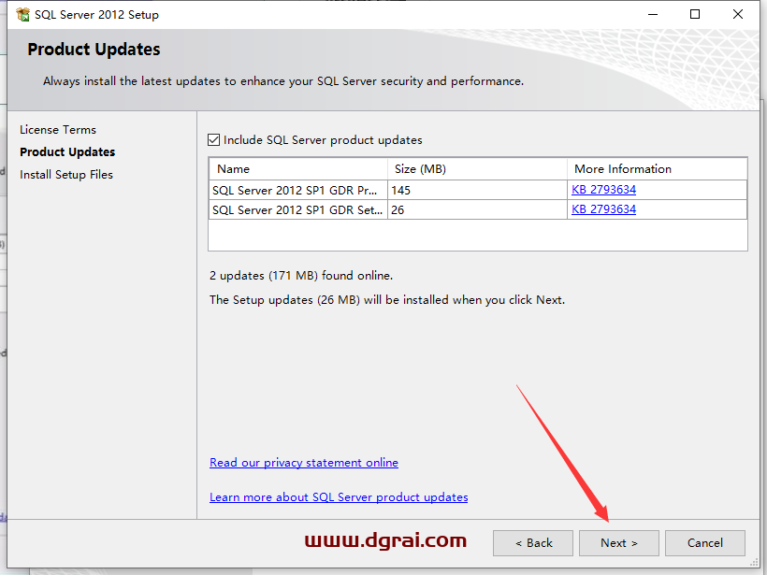Open Learn more about SQL Server product updates
Screen dimensions: 767x575
point(339,497)
